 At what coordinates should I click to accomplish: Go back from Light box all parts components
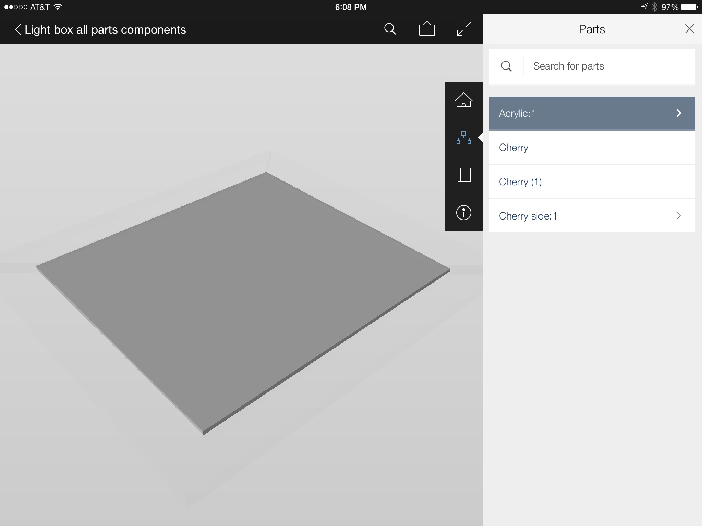click(x=18, y=29)
